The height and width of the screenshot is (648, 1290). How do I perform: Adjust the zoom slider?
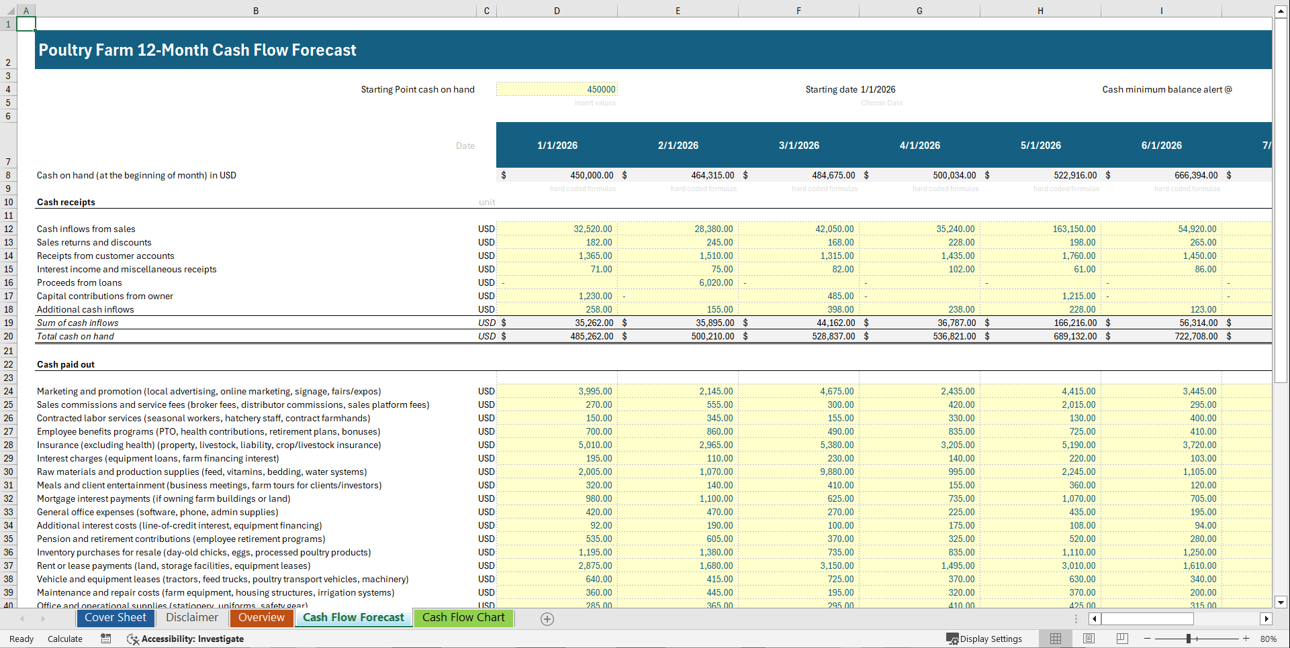[x=1189, y=639]
